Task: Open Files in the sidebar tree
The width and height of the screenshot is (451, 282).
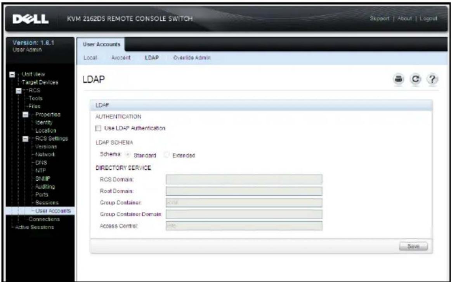Action: tap(35, 106)
